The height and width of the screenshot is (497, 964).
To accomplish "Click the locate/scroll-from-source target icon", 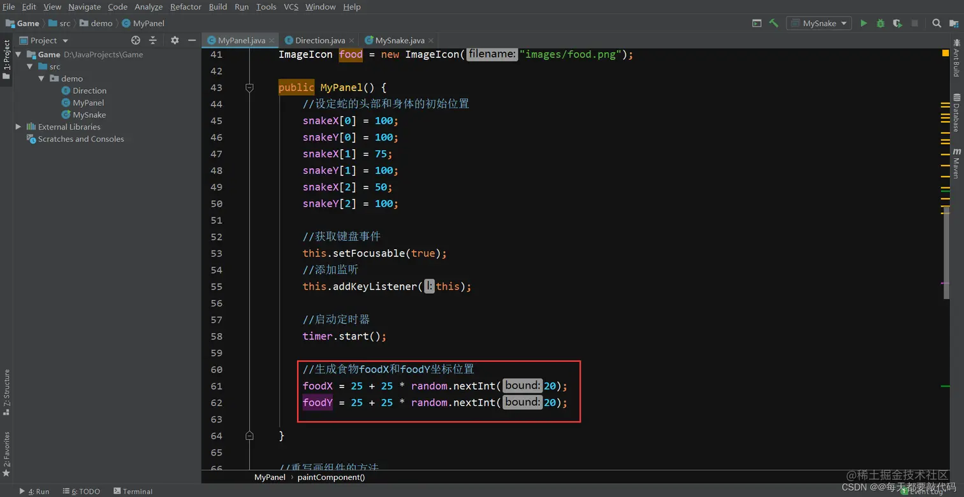I will pos(136,40).
